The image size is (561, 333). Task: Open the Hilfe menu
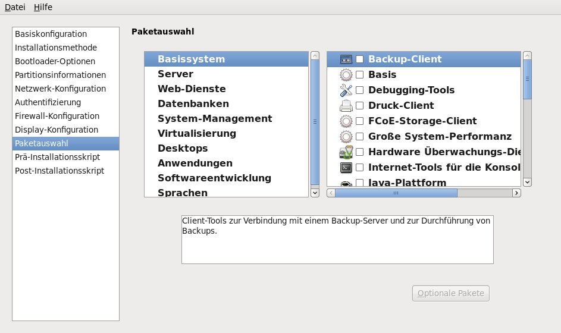pyautogui.click(x=43, y=7)
